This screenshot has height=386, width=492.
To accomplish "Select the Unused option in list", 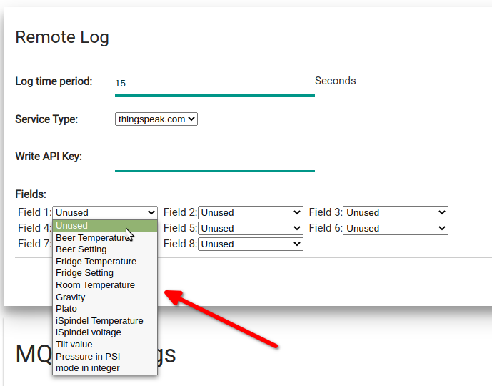I will (105, 226).
